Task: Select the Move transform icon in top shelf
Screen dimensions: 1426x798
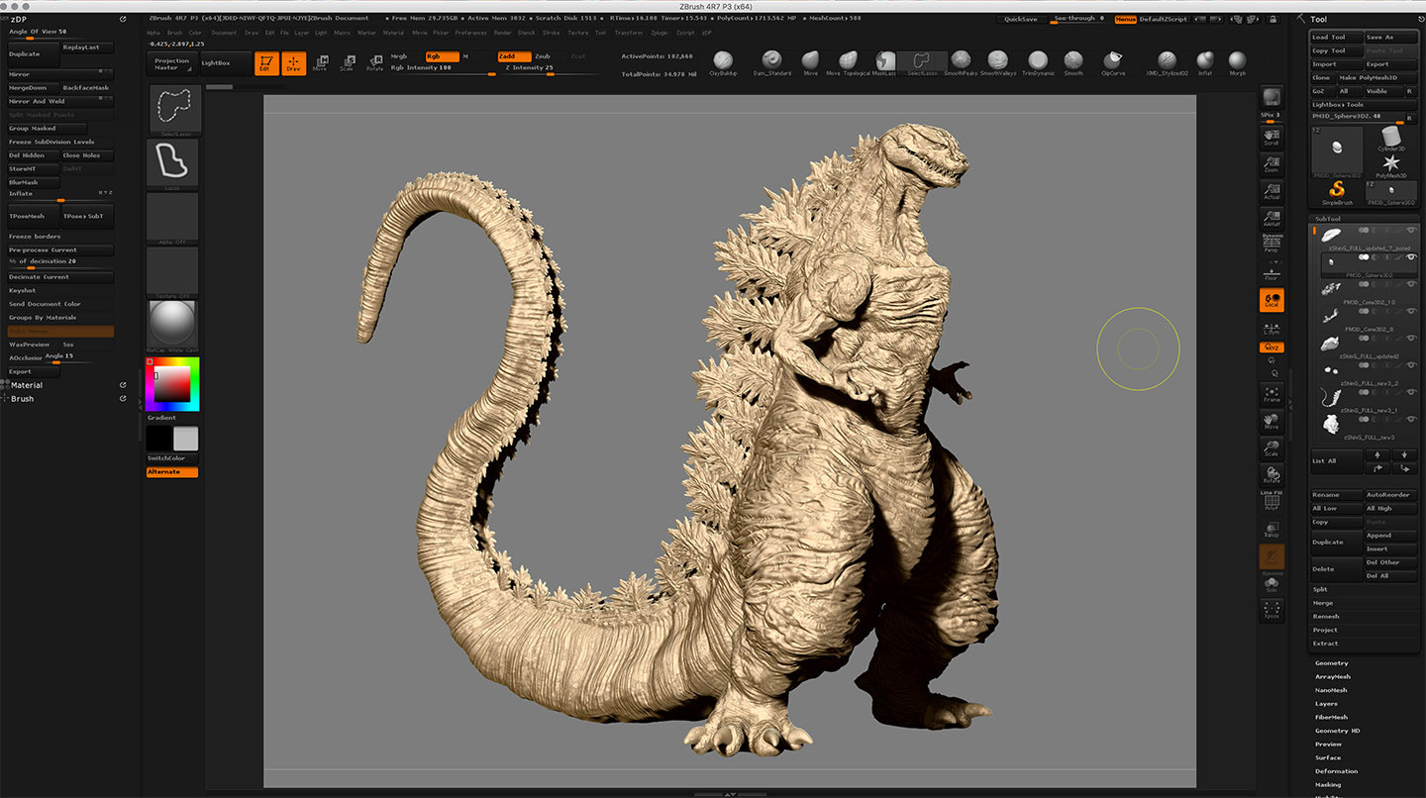Action: [x=320, y=63]
